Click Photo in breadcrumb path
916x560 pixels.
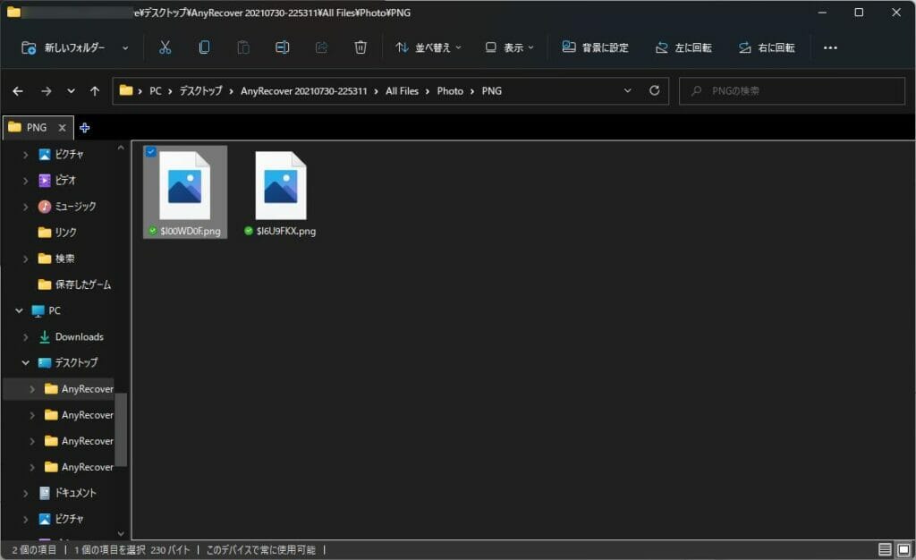tap(450, 91)
